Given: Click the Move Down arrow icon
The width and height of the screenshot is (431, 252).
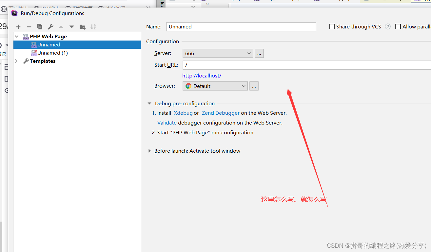Looking at the screenshot, I should (x=72, y=27).
